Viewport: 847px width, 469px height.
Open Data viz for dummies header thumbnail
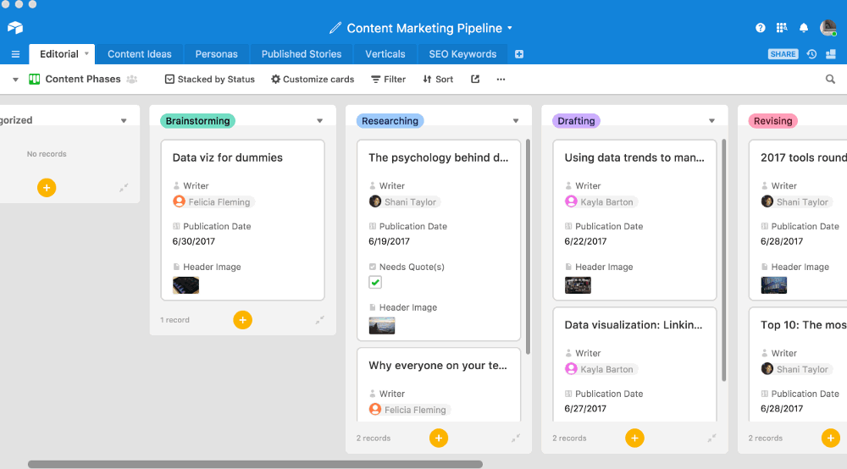tap(185, 285)
